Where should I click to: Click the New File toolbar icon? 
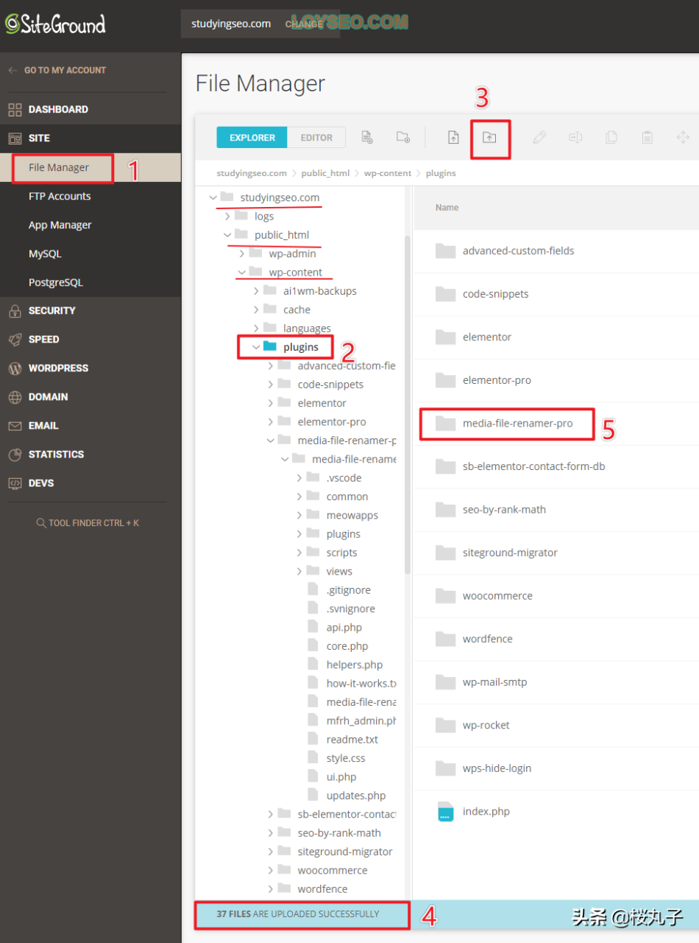click(366, 137)
